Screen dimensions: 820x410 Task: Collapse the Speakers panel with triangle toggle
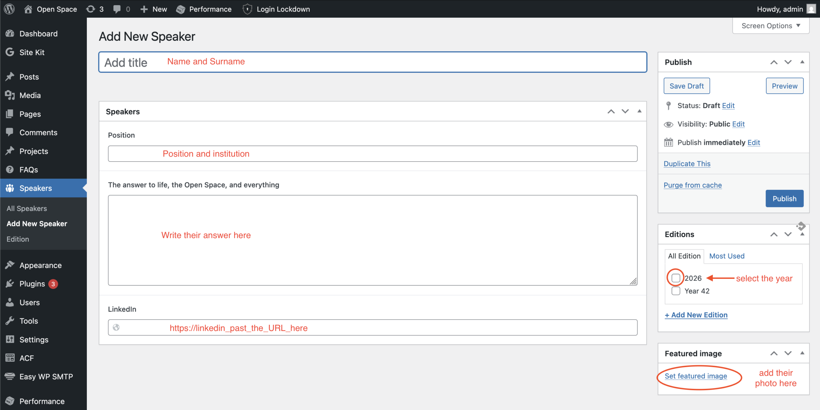tap(639, 111)
